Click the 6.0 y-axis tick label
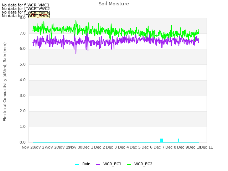Image resolution: width=228 pixels, height=171 pixels. [x=22, y=49]
